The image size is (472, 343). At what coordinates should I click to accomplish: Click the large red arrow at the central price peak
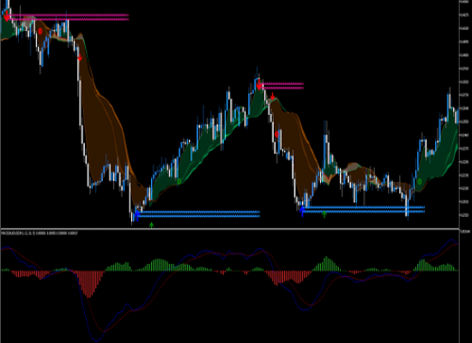pyautogui.click(x=259, y=85)
